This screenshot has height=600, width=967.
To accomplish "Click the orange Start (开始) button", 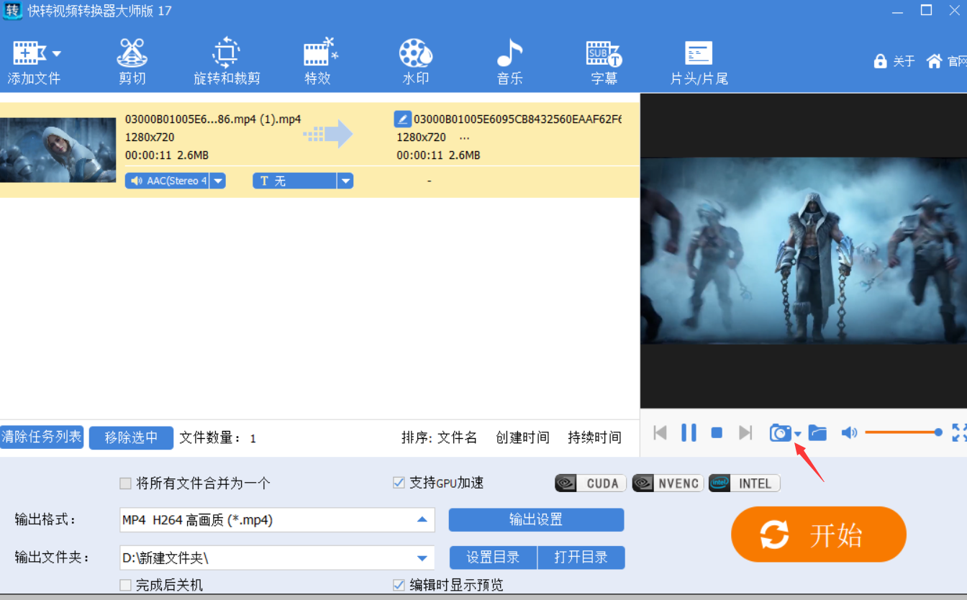I will (x=819, y=535).
